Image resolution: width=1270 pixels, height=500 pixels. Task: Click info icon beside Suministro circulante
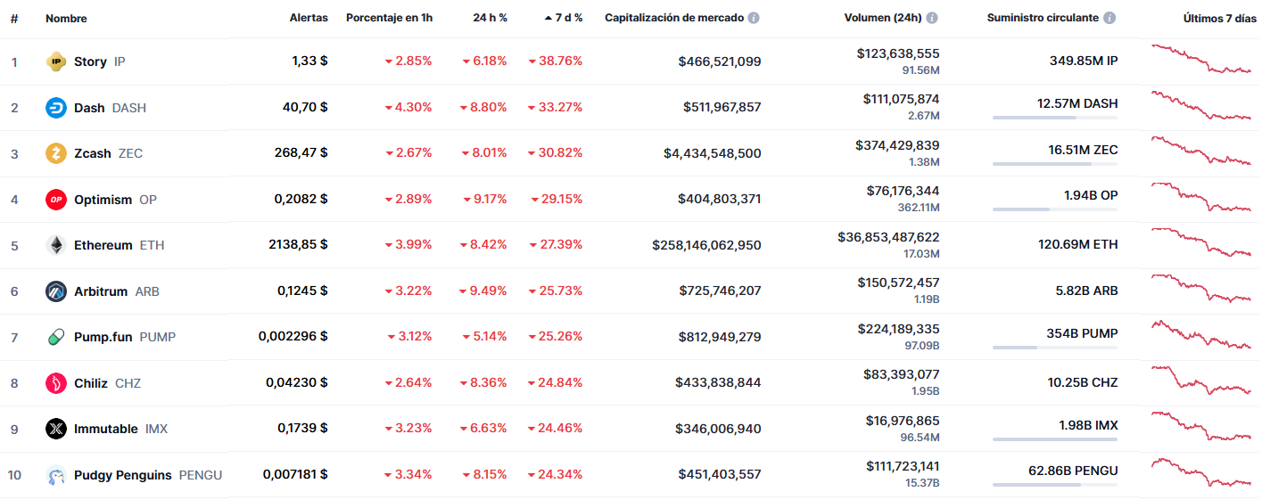[x=1109, y=18]
